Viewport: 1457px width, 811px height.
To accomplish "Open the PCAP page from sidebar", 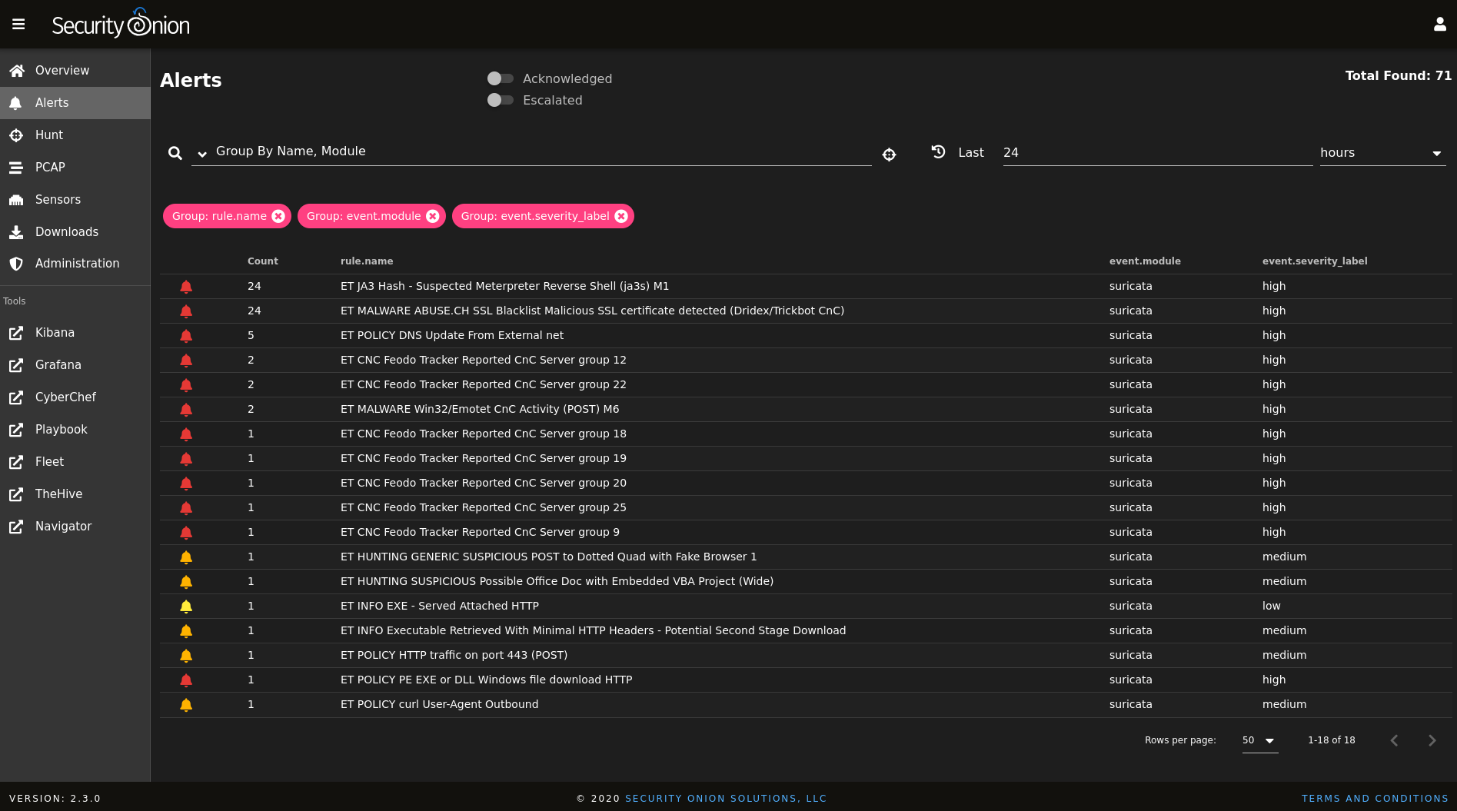I will (49, 167).
